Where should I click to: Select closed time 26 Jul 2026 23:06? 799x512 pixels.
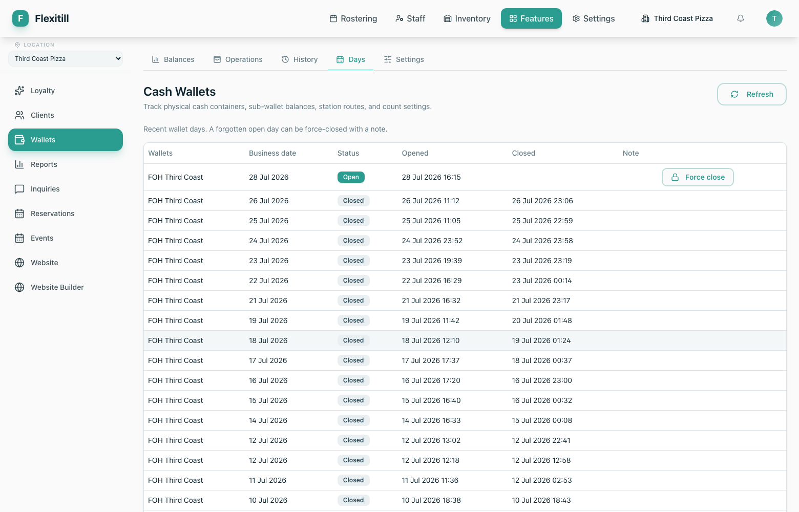542,201
